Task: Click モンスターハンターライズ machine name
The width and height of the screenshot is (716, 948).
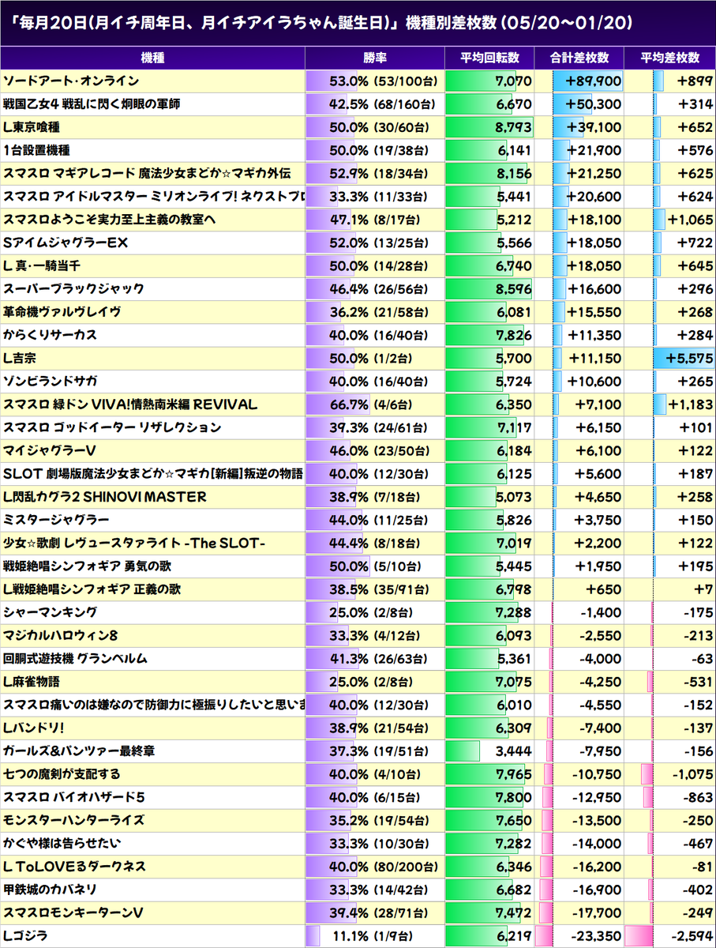Action: click(74, 820)
